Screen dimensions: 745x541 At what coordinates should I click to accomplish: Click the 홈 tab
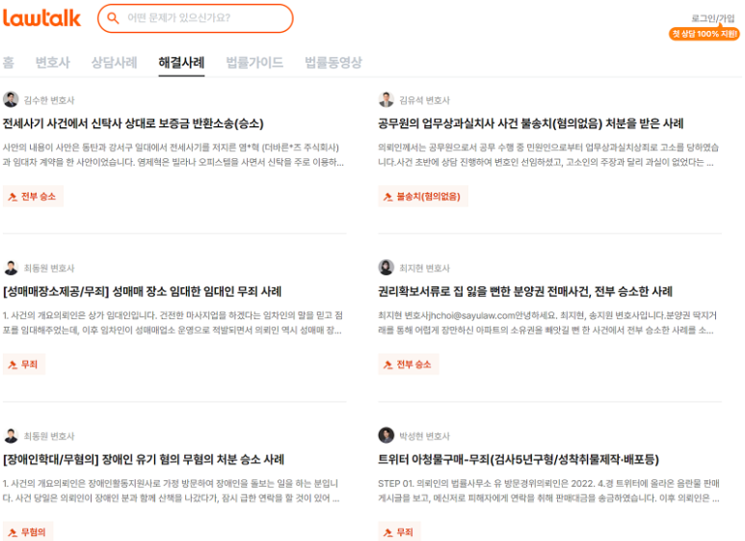pyautogui.click(x=9, y=63)
